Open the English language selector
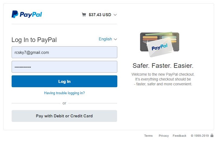 click(x=105, y=39)
